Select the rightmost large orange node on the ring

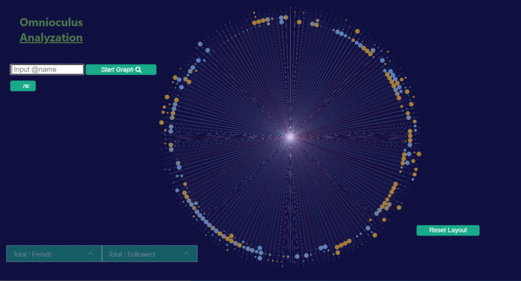(419, 154)
